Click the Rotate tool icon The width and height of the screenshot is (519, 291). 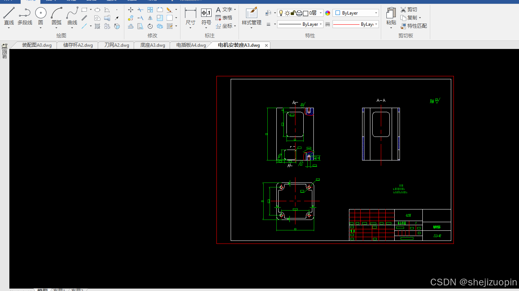(150, 26)
